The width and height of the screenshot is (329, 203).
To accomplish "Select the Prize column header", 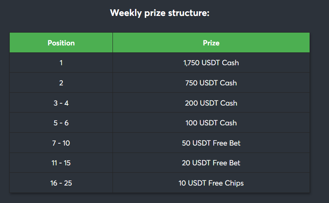I will tap(211, 43).
